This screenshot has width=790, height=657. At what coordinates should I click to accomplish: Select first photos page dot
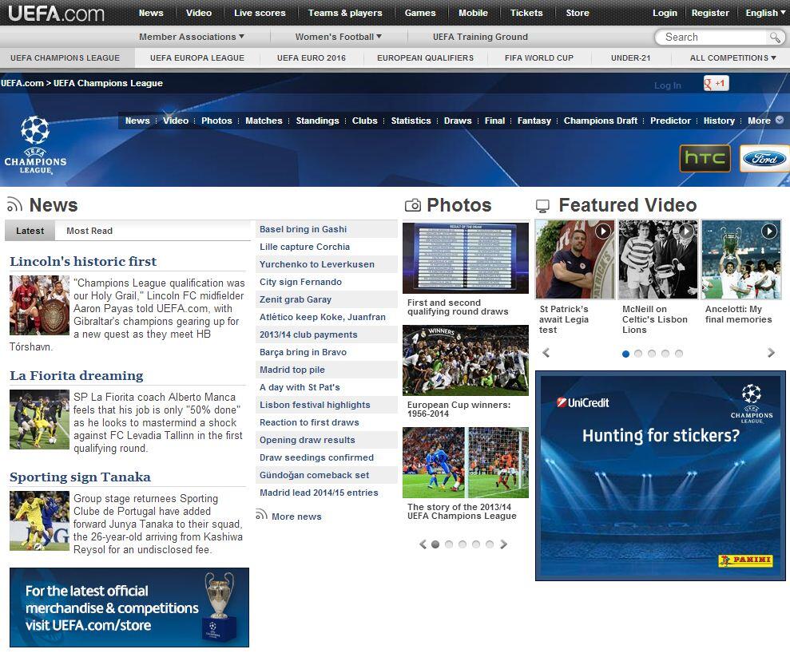pos(435,544)
